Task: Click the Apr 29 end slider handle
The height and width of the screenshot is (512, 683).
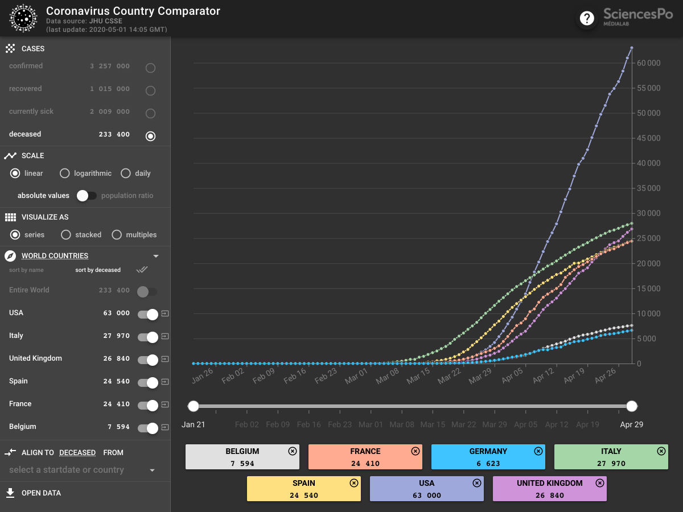Action: (632, 406)
